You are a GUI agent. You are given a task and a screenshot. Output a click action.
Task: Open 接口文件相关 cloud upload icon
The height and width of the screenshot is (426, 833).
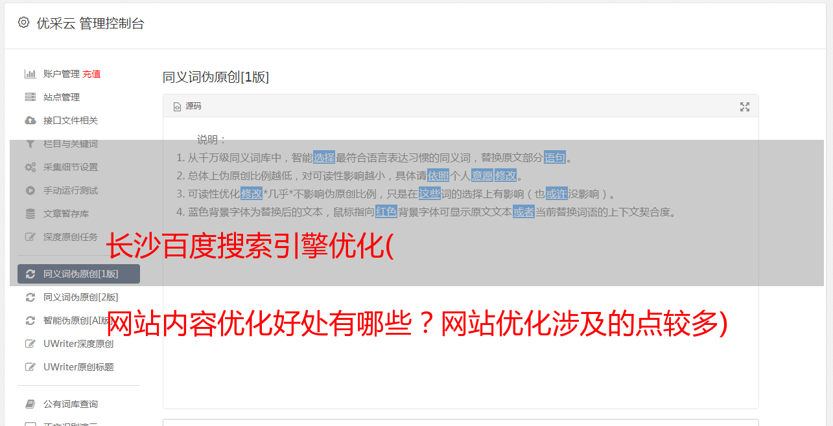tap(30, 120)
